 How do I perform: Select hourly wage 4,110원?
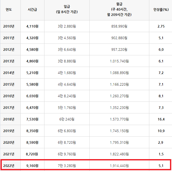(x=32, y=26)
